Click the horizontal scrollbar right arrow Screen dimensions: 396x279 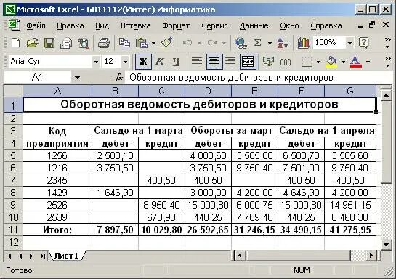click(x=371, y=256)
